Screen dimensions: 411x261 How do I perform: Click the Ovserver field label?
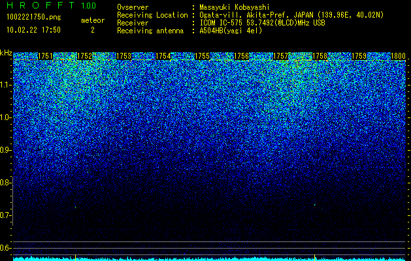point(133,7)
